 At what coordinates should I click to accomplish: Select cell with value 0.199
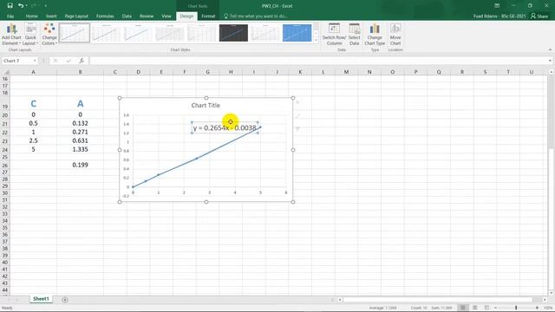click(x=80, y=165)
